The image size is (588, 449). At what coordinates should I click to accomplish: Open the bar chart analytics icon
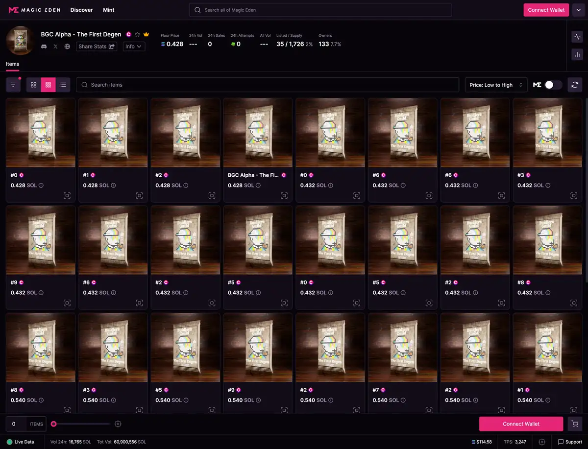coord(577,55)
